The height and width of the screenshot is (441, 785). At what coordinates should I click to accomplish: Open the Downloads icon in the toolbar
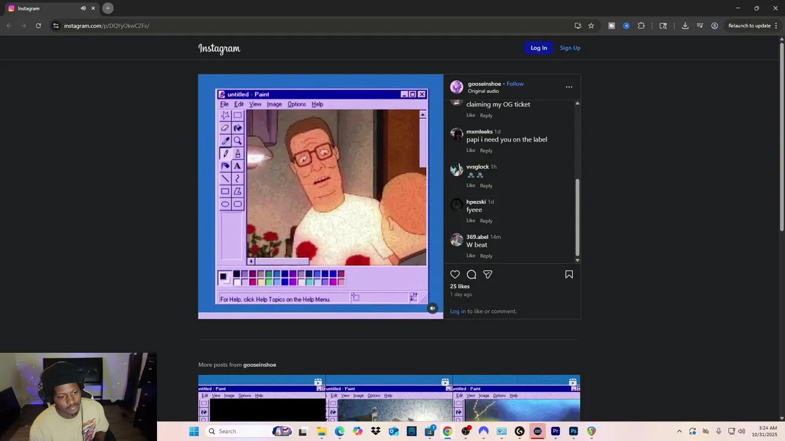pyautogui.click(x=685, y=26)
